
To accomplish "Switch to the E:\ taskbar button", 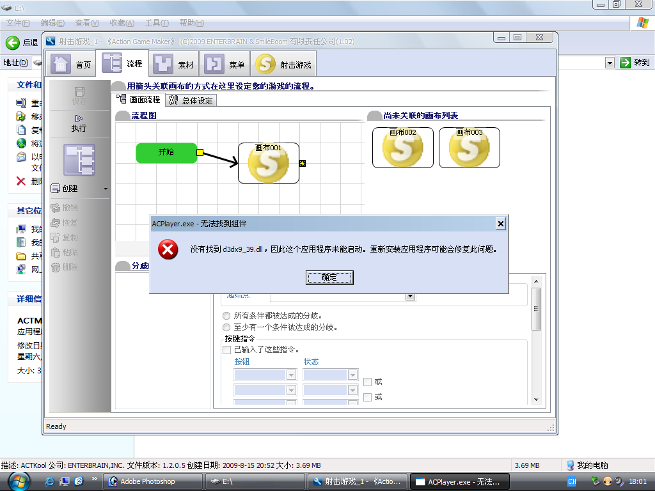I will (x=255, y=481).
